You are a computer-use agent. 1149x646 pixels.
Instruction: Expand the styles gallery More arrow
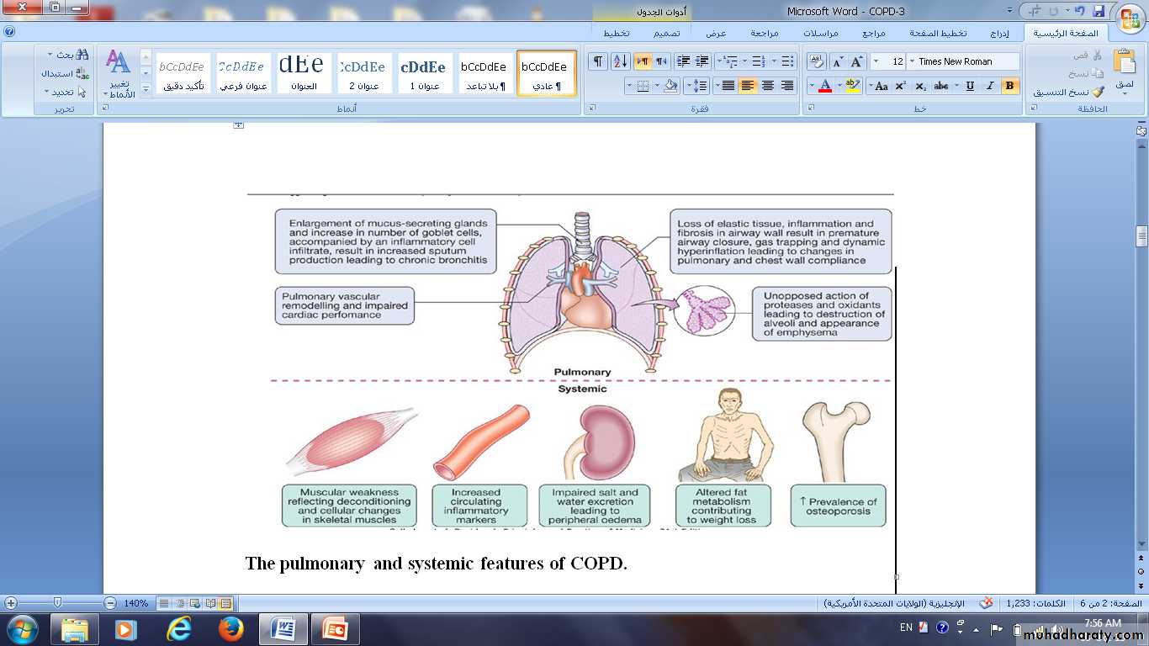(146, 89)
